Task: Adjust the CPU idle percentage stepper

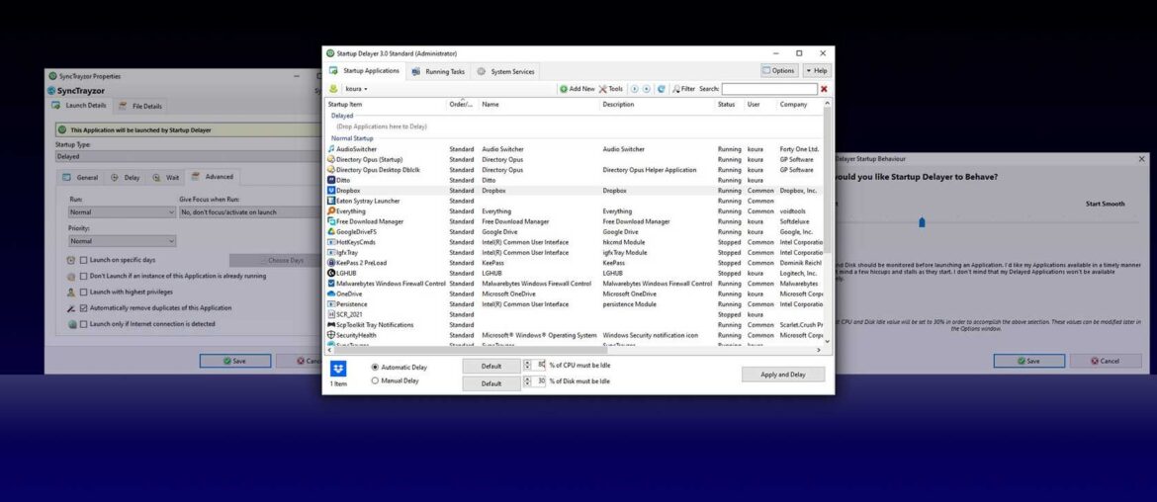Action: pos(527,365)
